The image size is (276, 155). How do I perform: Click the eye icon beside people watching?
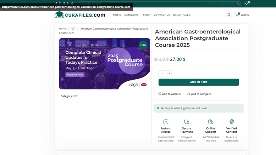click(158, 108)
